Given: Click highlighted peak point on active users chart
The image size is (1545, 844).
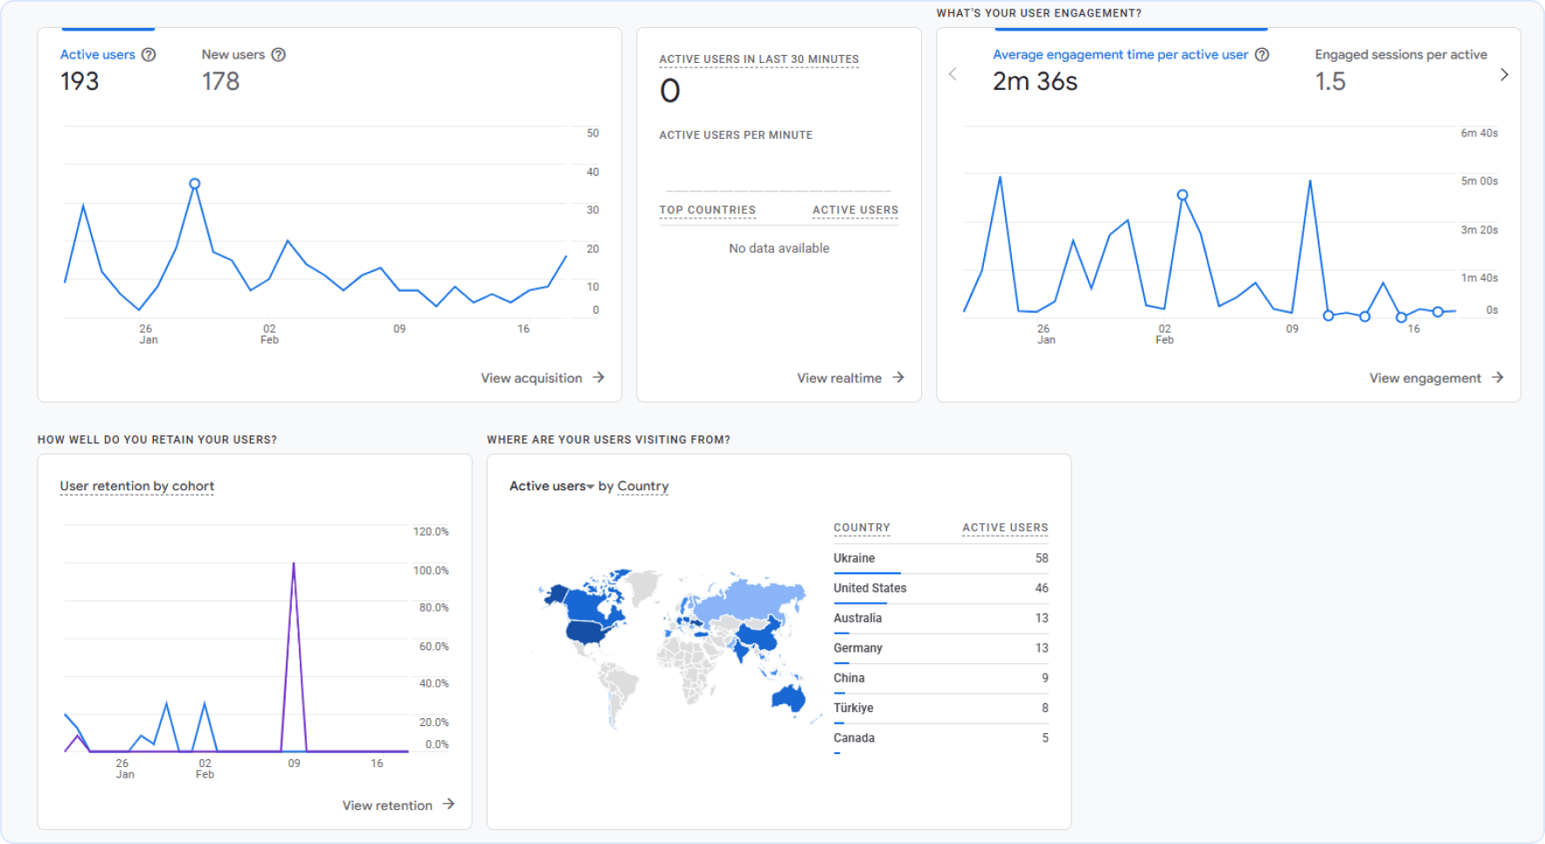Looking at the screenshot, I should coord(195,183).
